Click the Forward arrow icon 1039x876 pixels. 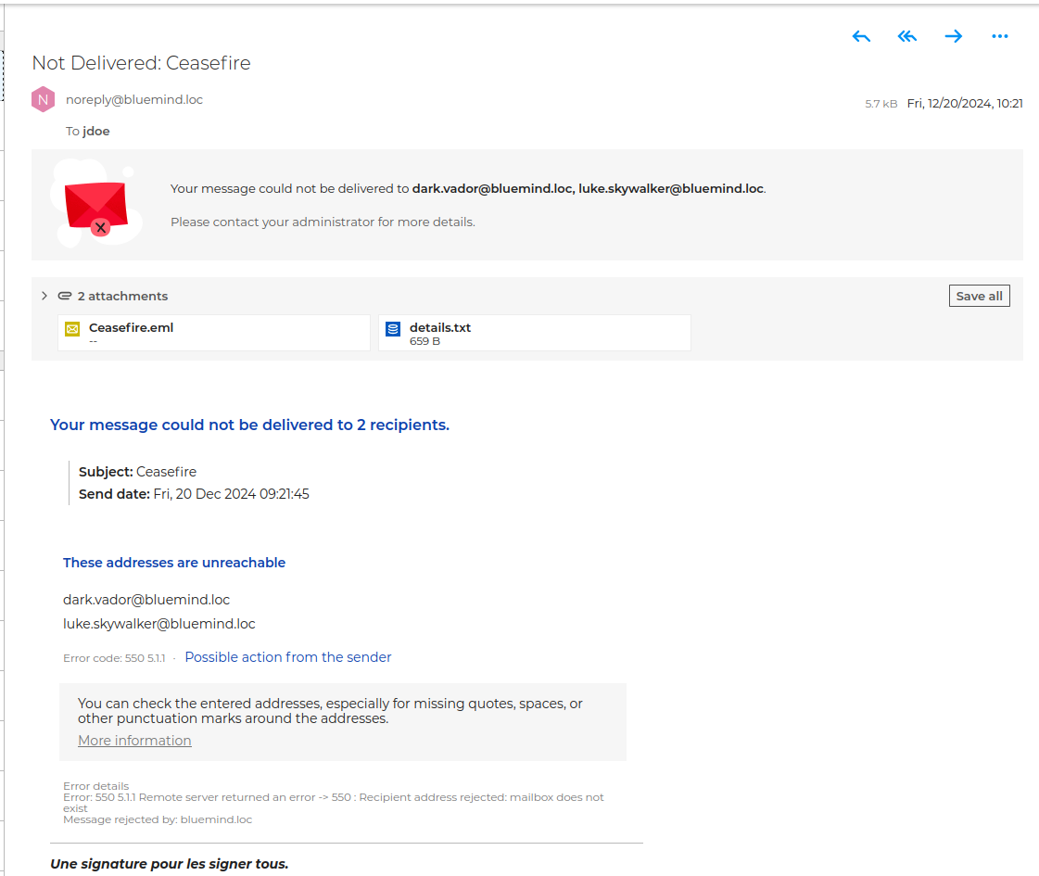tap(953, 37)
